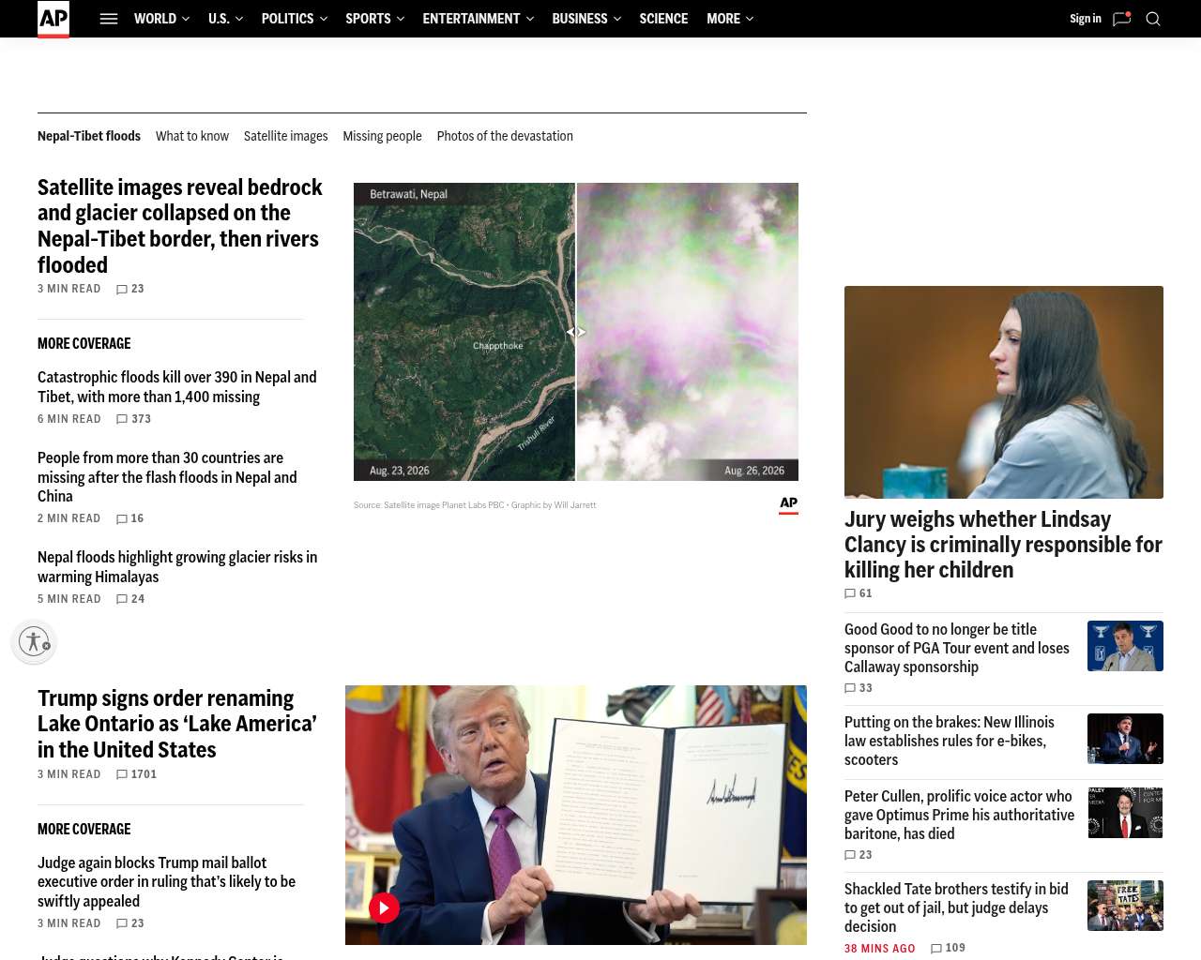1201x960 pixels.
Task: Open comments icon for Lindsay Clancy story
Action: pyautogui.click(x=850, y=594)
